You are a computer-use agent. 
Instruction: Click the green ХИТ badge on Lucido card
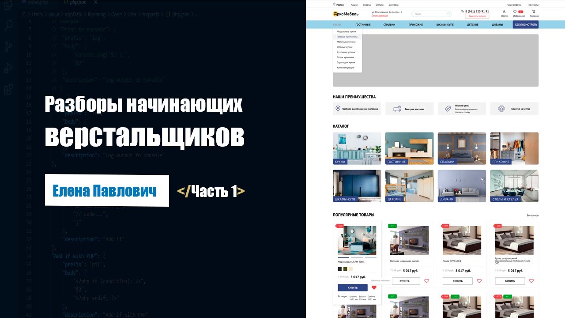pyautogui.click(x=392, y=226)
